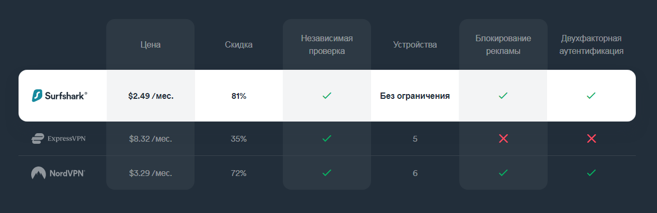The height and width of the screenshot is (213, 657).
Task: Click NordVPN's ad blocking checkmark
Action: point(503,172)
